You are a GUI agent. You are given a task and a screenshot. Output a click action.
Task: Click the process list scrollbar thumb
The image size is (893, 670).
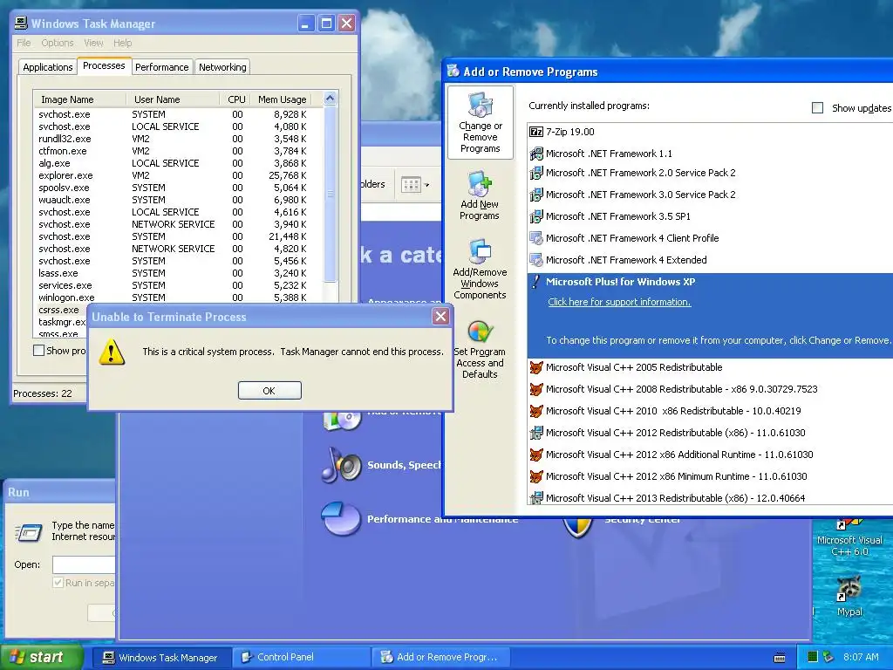tap(330, 194)
